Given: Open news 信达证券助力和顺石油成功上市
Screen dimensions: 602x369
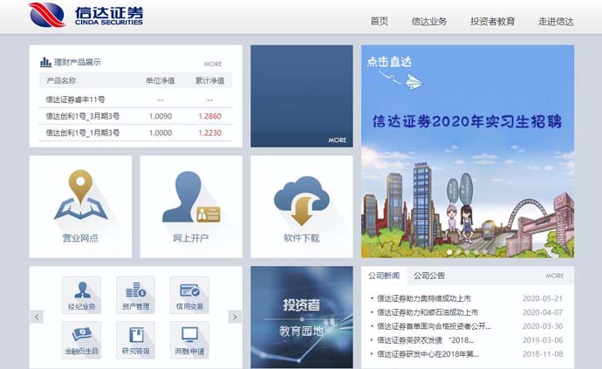Looking at the screenshot, I should (428, 312).
